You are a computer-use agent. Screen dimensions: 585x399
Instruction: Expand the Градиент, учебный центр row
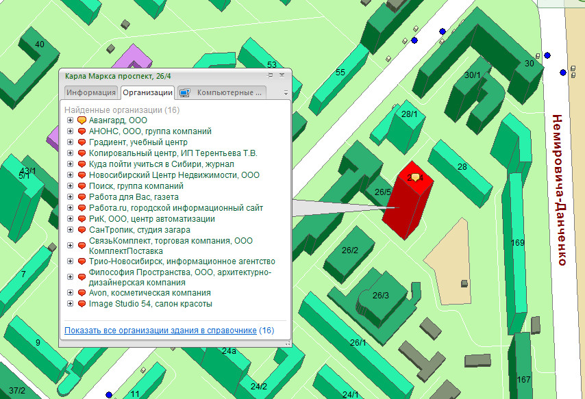[70, 142]
